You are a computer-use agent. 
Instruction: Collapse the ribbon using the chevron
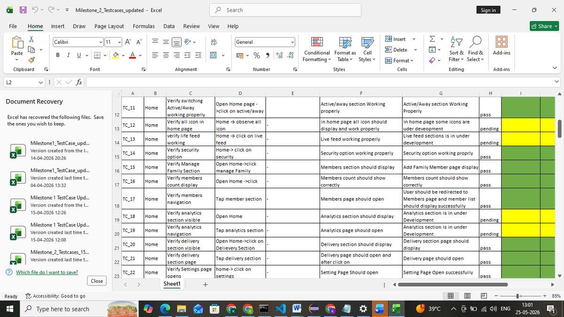click(x=555, y=69)
